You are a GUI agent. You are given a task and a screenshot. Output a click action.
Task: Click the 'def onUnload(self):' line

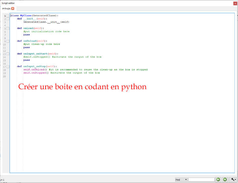32,41
